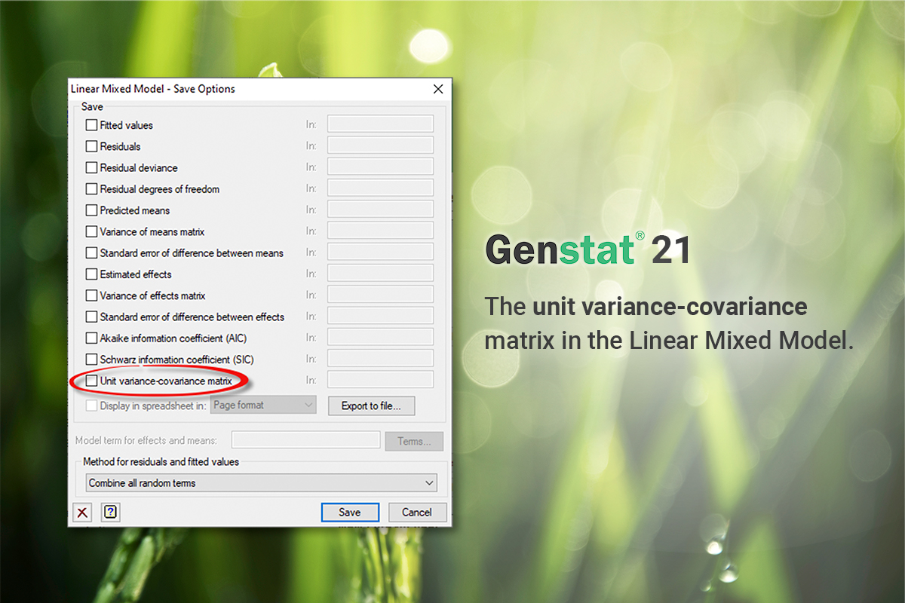Click the Terms button
The height and width of the screenshot is (603, 905).
(414, 441)
